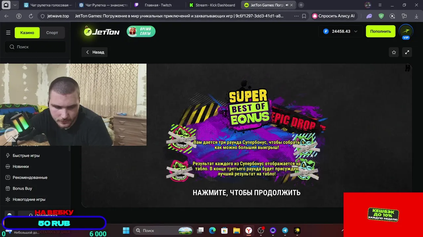The height and width of the screenshot is (237, 423).
Task: Click the snowflake icon beside Новогодние игры
Action: pos(8,199)
